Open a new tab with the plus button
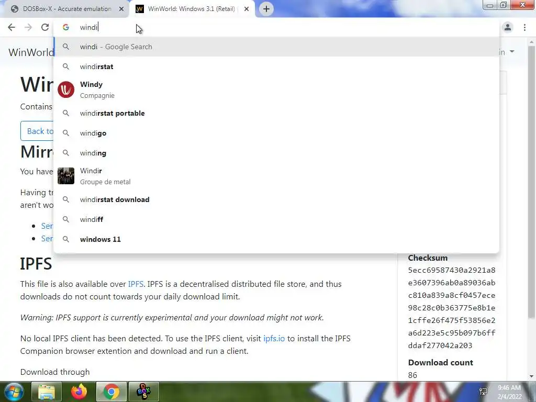Viewport: 536px width, 402px height. tap(266, 9)
